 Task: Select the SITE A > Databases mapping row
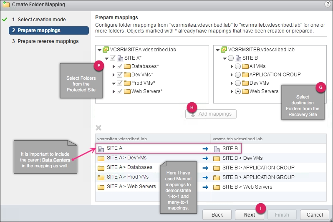point(211,168)
